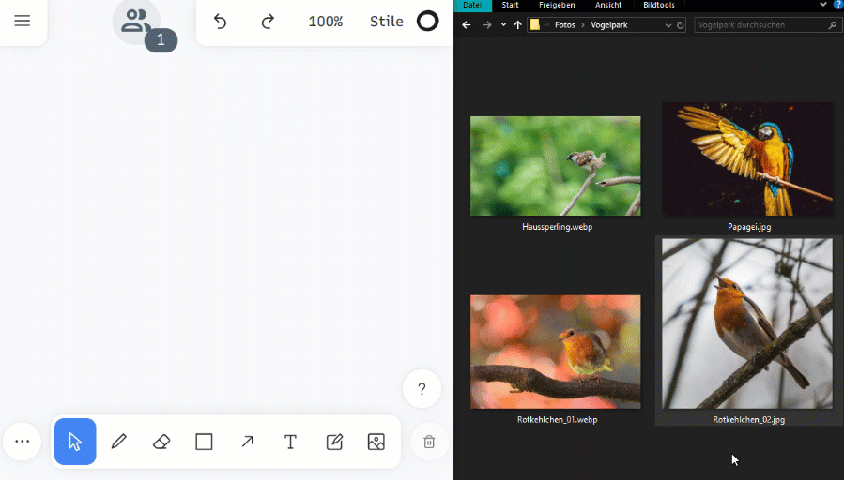Viewport: 844px width, 480px height.
Task: Undo the last whiteboard action
Action: (x=220, y=22)
